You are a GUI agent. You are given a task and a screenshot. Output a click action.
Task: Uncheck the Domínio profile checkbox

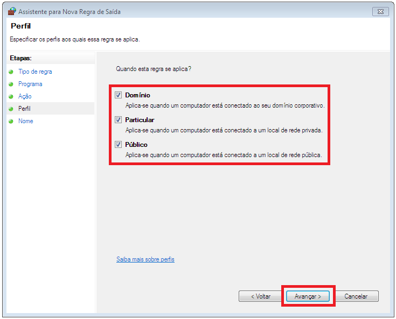118,95
